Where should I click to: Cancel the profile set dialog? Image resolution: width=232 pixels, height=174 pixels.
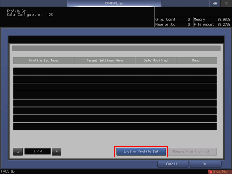coord(173,164)
